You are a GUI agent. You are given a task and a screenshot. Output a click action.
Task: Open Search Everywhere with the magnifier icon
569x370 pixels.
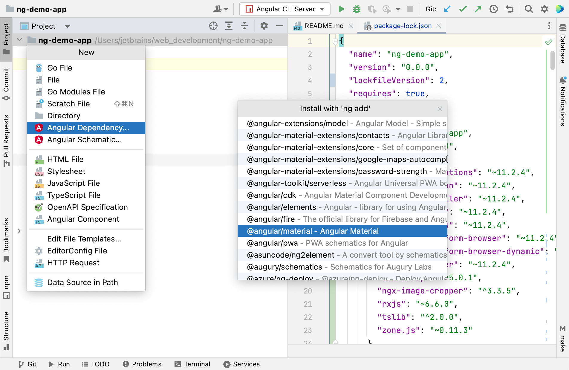point(529,9)
